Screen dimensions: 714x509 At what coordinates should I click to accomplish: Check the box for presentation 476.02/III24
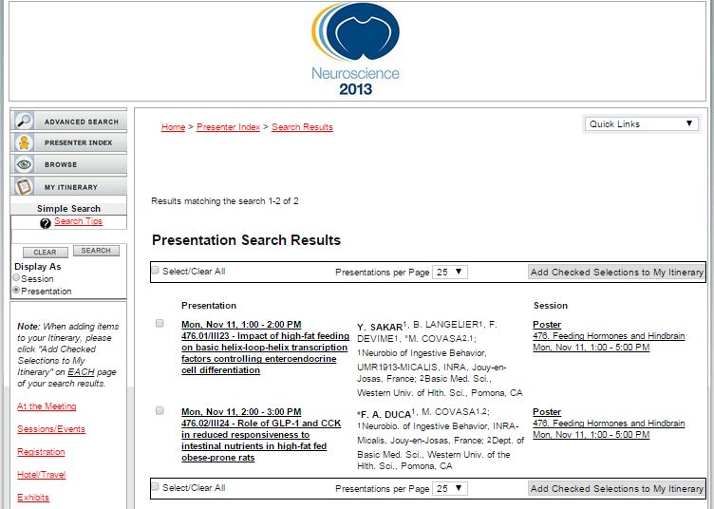[160, 411]
